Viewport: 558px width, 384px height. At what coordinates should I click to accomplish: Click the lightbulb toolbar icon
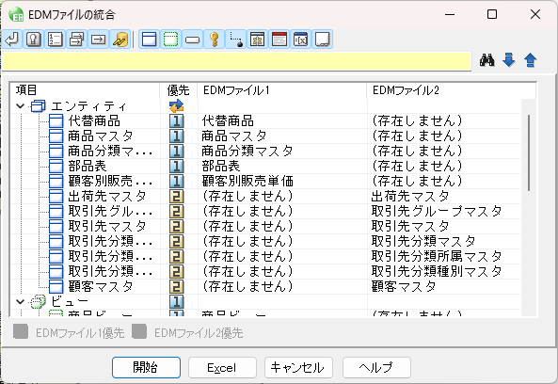click(x=34, y=40)
